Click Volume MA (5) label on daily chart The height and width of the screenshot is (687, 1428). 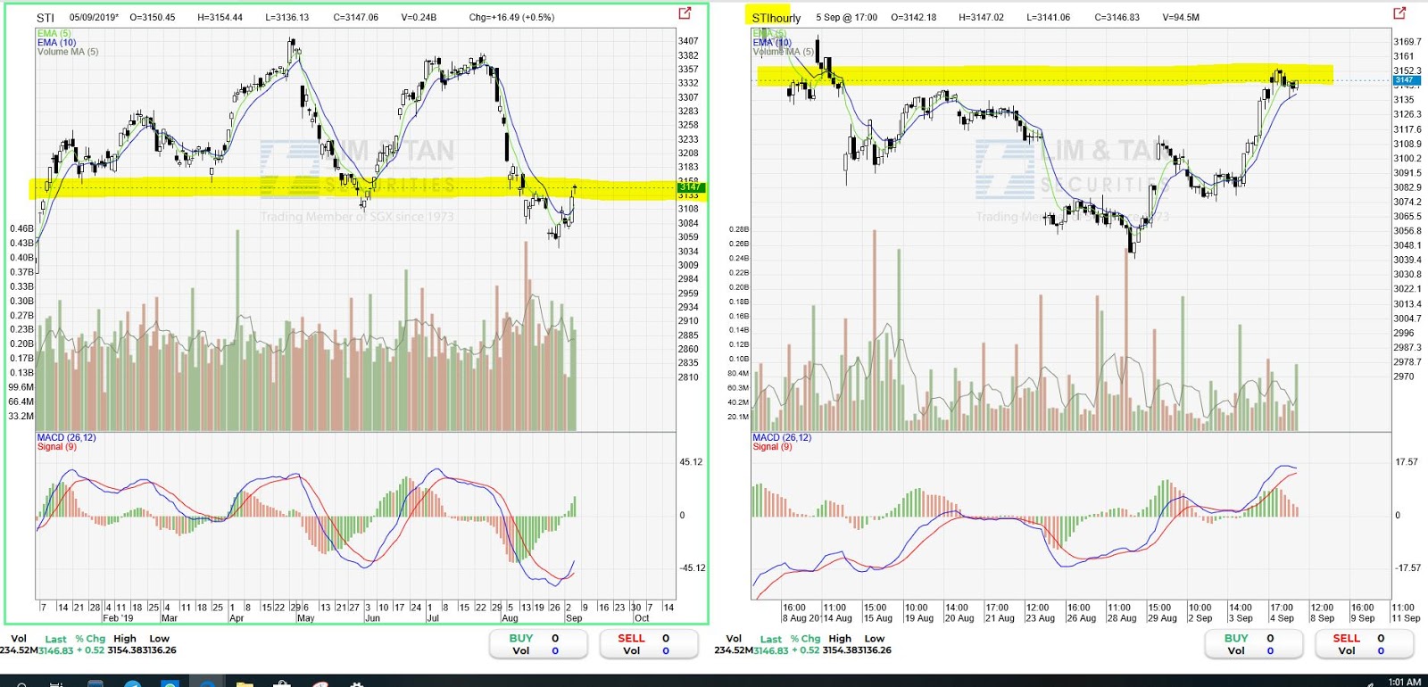tap(68, 52)
